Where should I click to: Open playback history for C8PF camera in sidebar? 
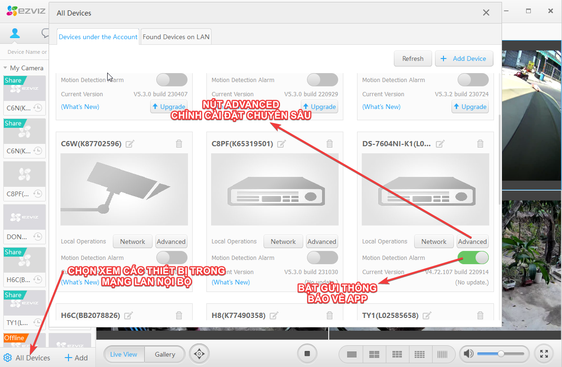[x=38, y=194]
